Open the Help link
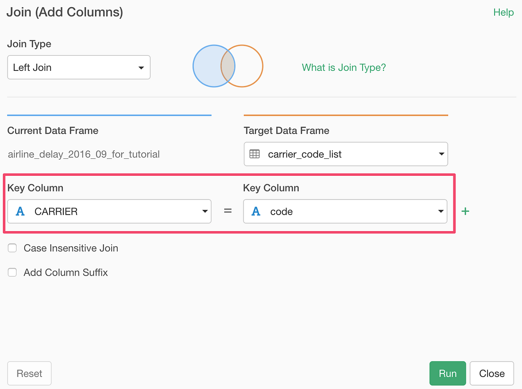This screenshot has width=522, height=389. point(503,12)
